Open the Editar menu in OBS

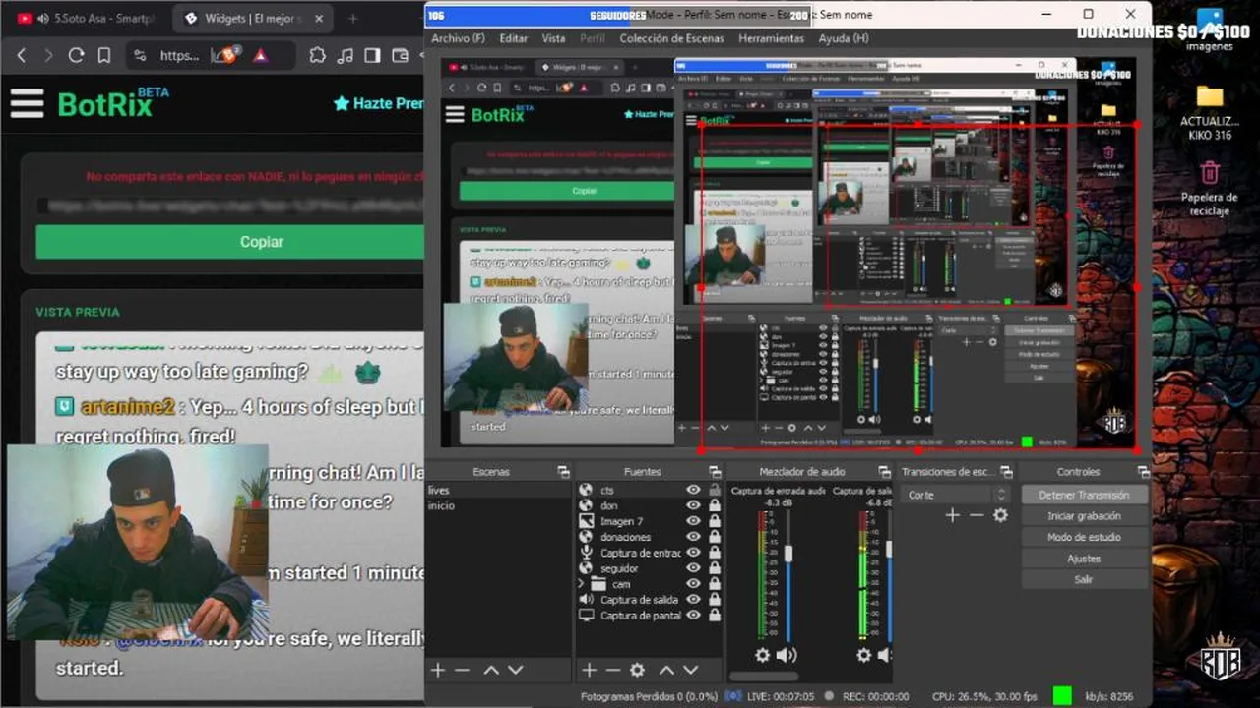tap(513, 38)
